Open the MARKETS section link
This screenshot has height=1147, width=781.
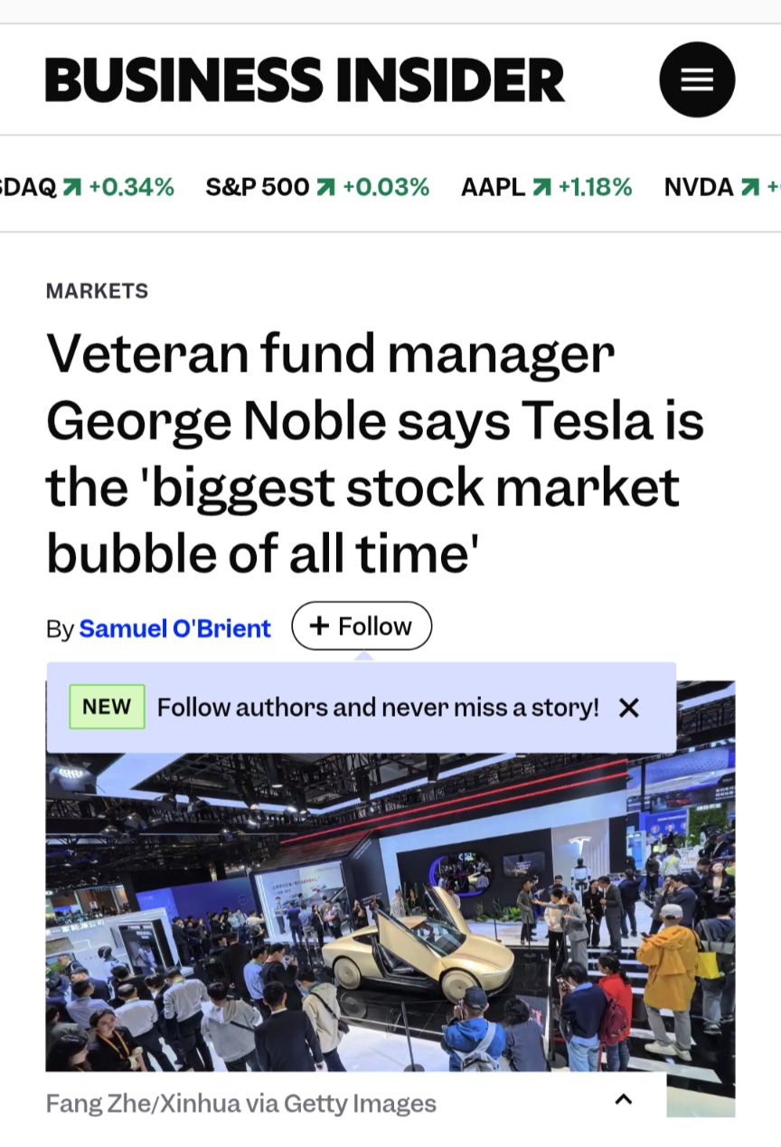pos(97,291)
